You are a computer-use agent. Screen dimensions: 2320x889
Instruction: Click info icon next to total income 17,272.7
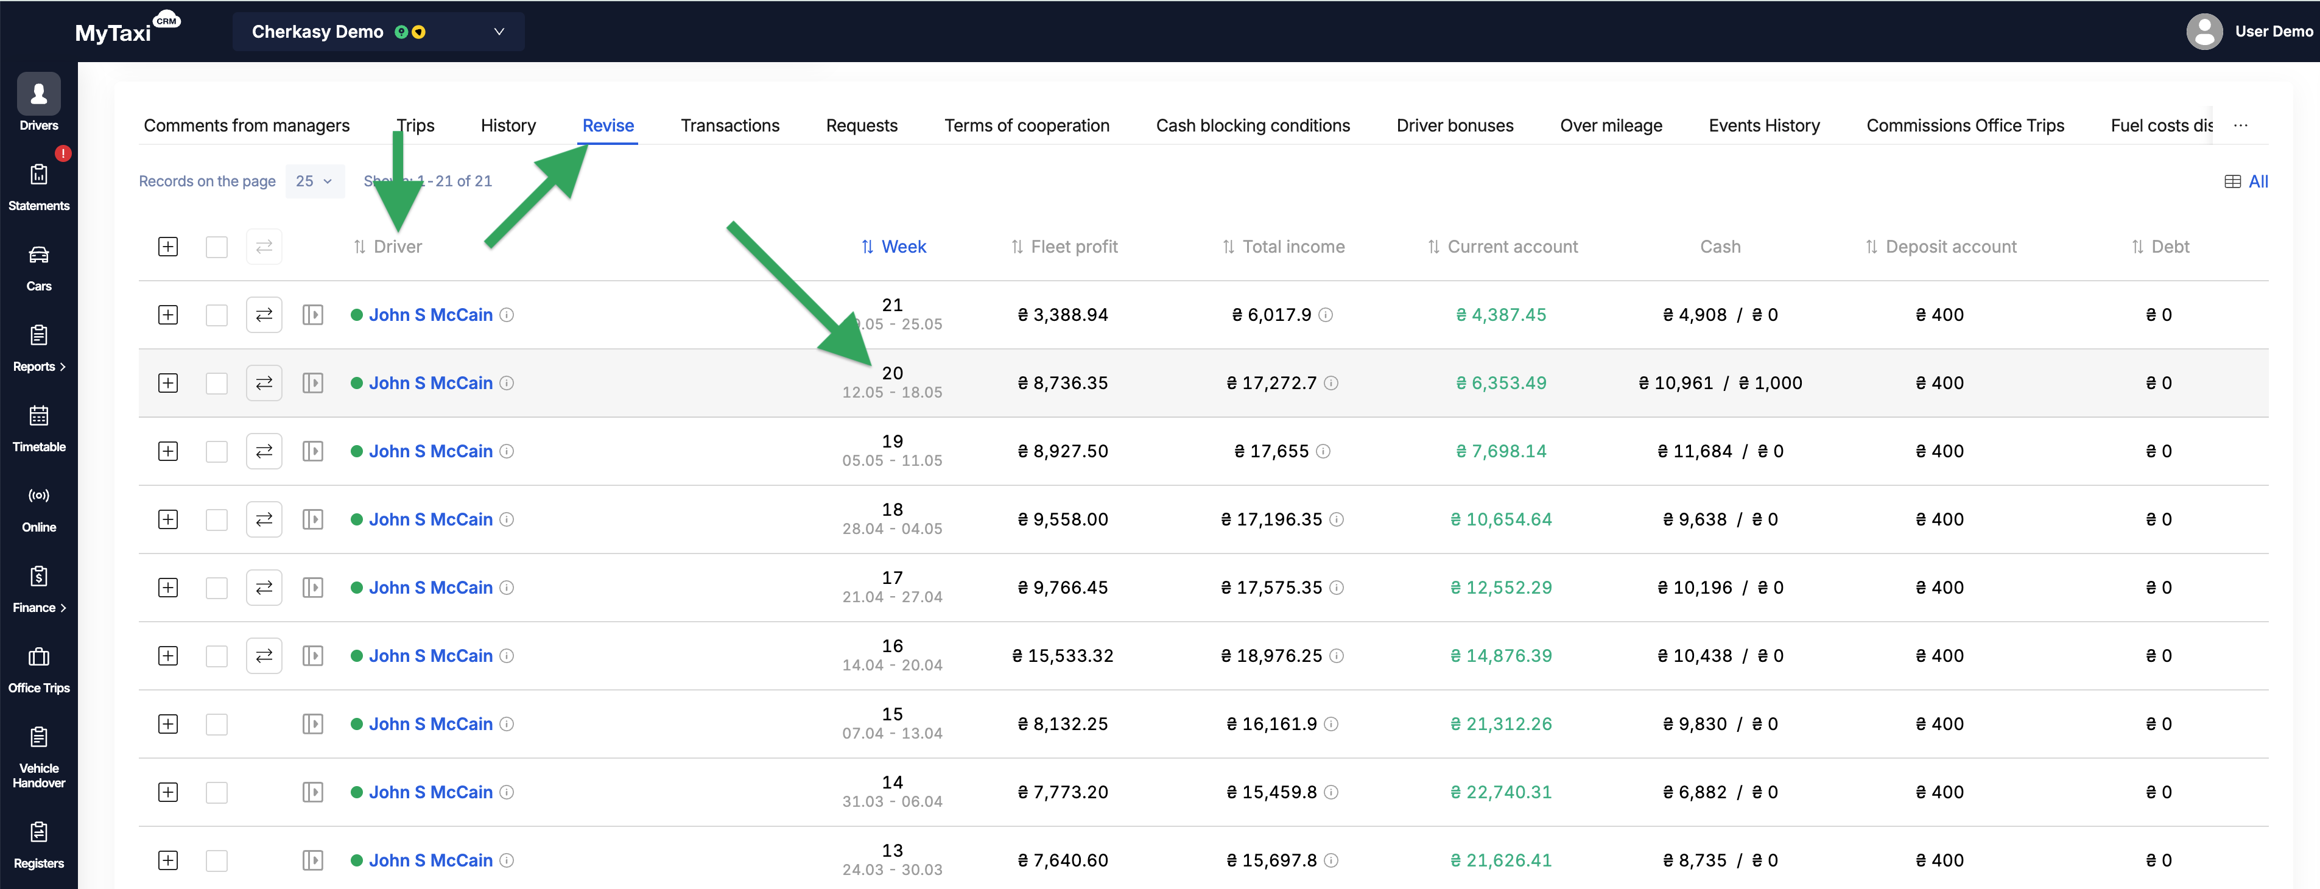[x=1331, y=384]
